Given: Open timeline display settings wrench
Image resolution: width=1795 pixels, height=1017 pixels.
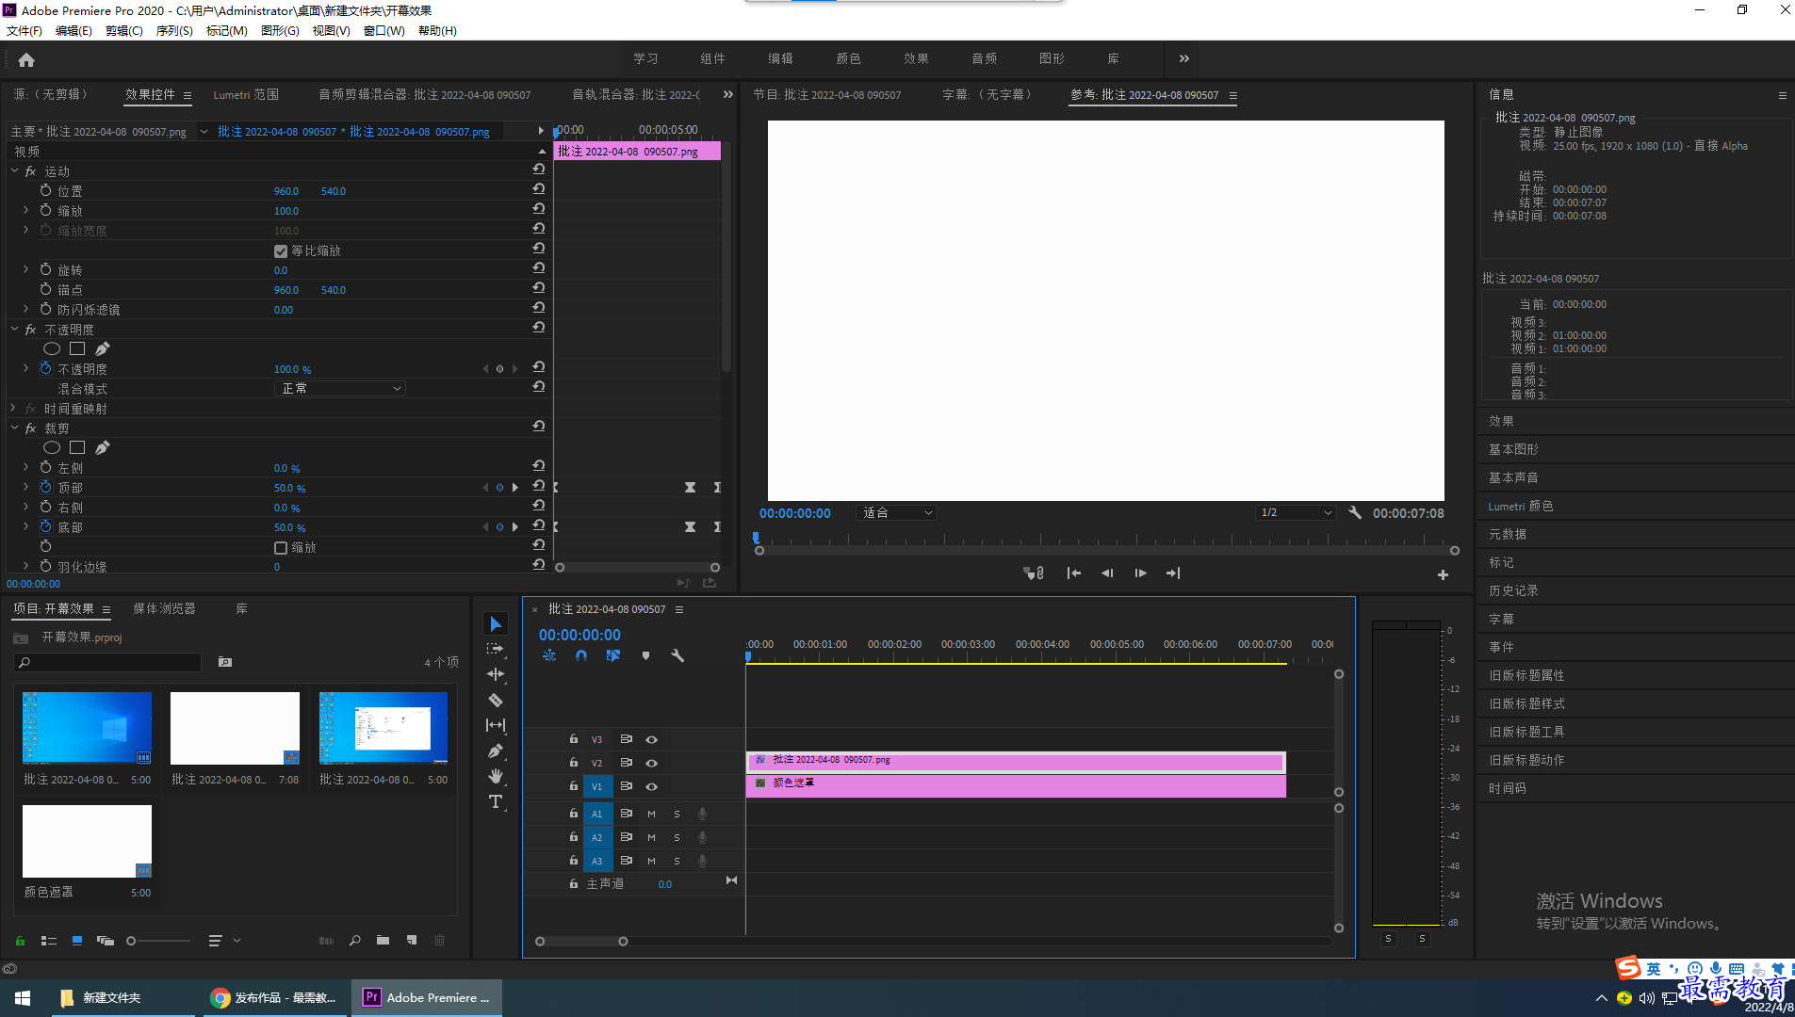Looking at the screenshot, I should pos(677,655).
